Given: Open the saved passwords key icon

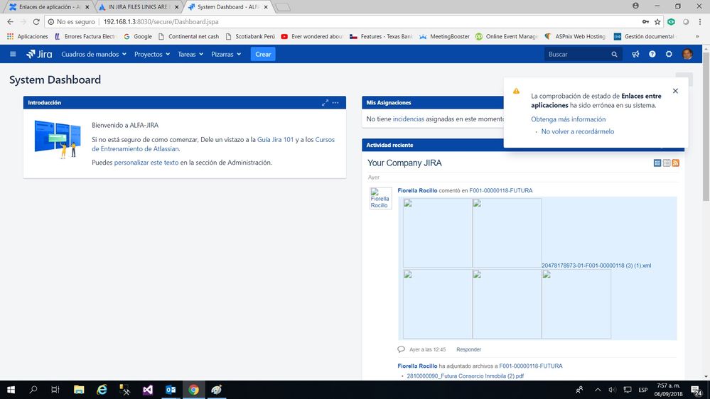Looking at the screenshot, I should coord(645,22).
